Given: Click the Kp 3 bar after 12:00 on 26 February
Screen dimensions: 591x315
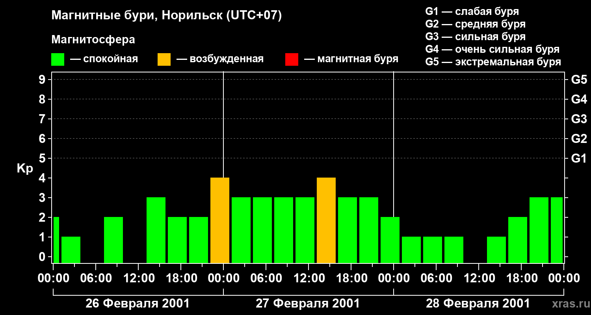Looking at the screenshot, I should (x=156, y=230).
